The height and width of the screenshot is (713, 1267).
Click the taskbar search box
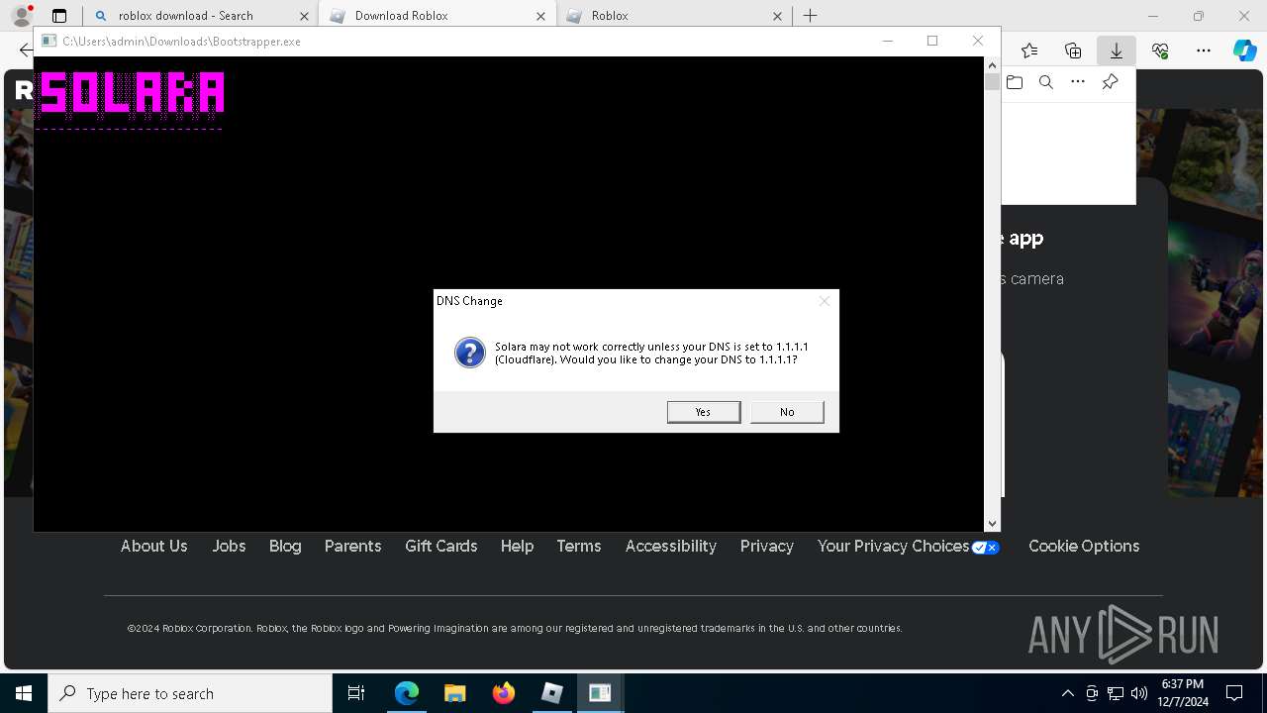click(x=190, y=693)
